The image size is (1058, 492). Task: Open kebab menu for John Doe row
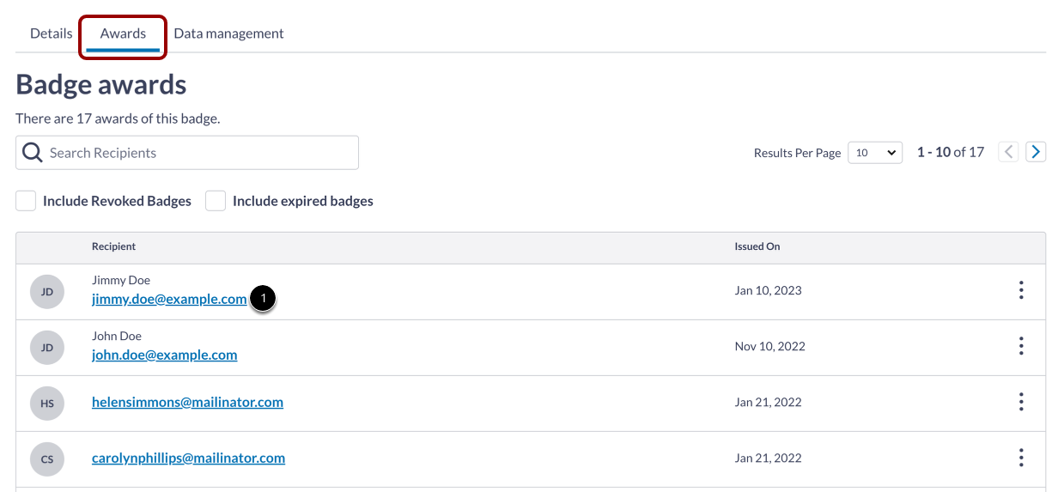[x=1021, y=346]
